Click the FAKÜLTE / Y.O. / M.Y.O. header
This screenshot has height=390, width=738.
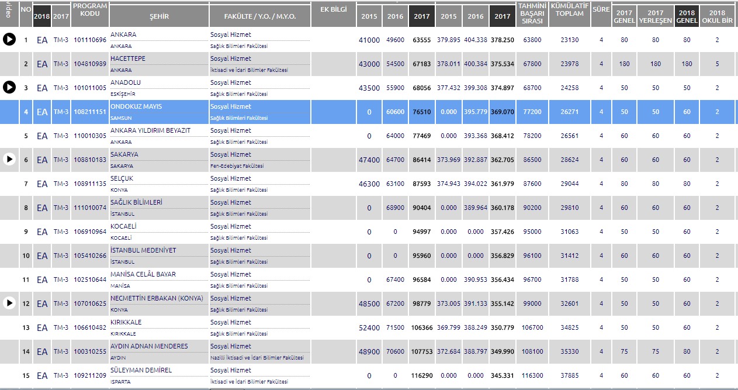[259, 16]
